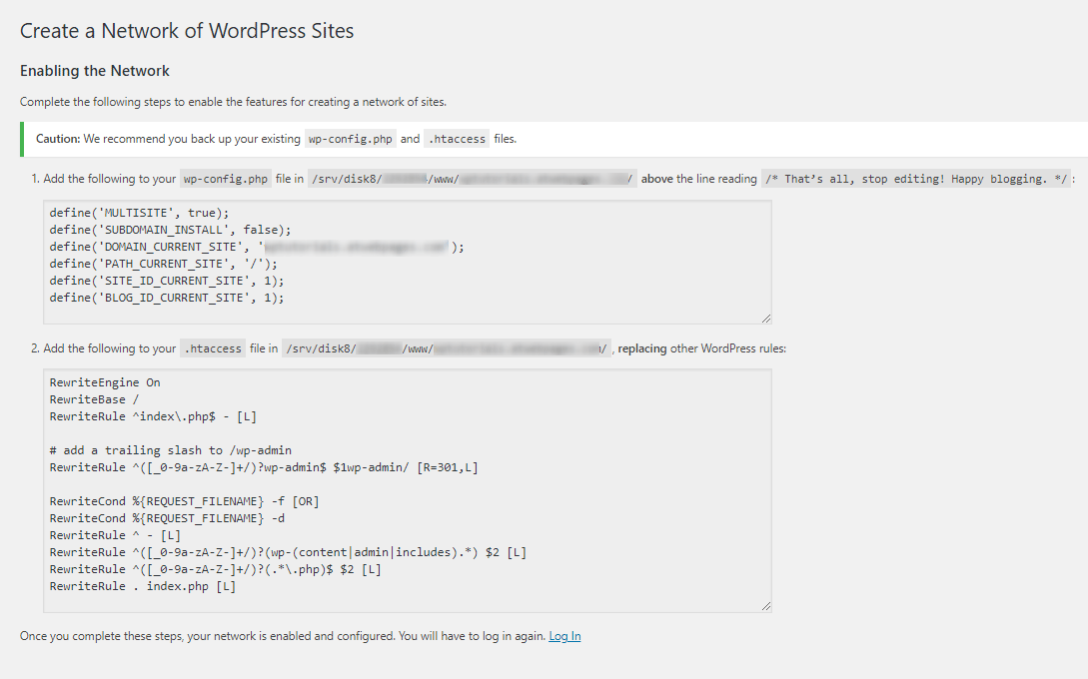The height and width of the screenshot is (679, 1088).
Task: Click the 'That's all, stop editing' code snippet
Action: [x=915, y=179]
